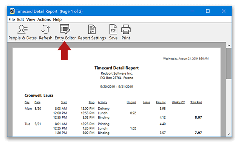238x144 pixels.
Task: Click the Redcort Software Inc. company name
Action: pyautogui.click(x=117, y=74)
